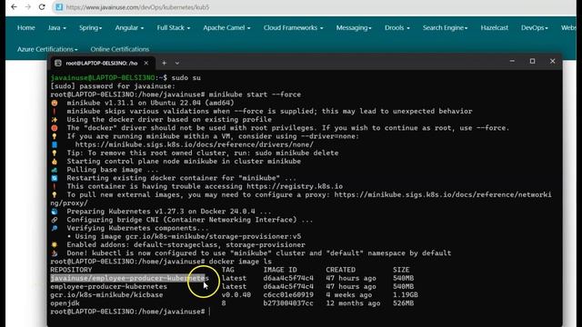Screen dimensions: 582x327
Task: Open the Online Certifications link
Action: click(119, 49)
